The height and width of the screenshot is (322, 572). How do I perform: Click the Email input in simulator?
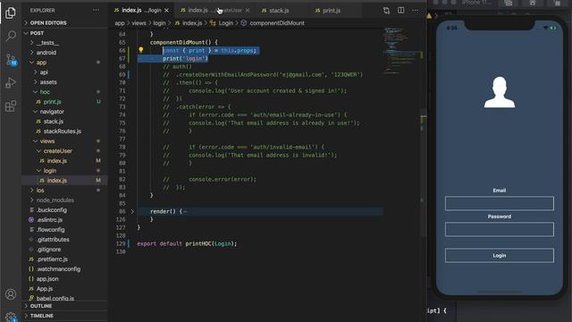[x=499, y=203]
